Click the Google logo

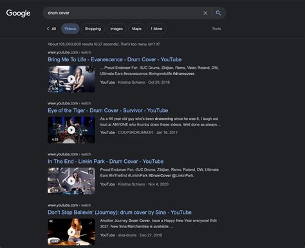click(x=18, y=13)
